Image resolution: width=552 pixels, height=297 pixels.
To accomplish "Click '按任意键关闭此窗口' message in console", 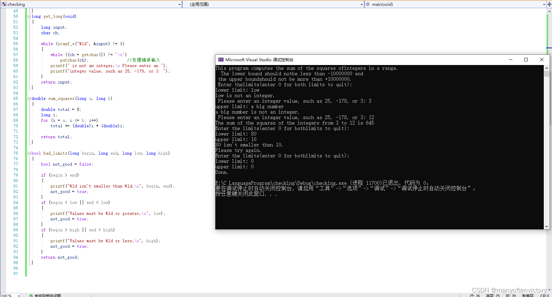I will click(246, 194).
